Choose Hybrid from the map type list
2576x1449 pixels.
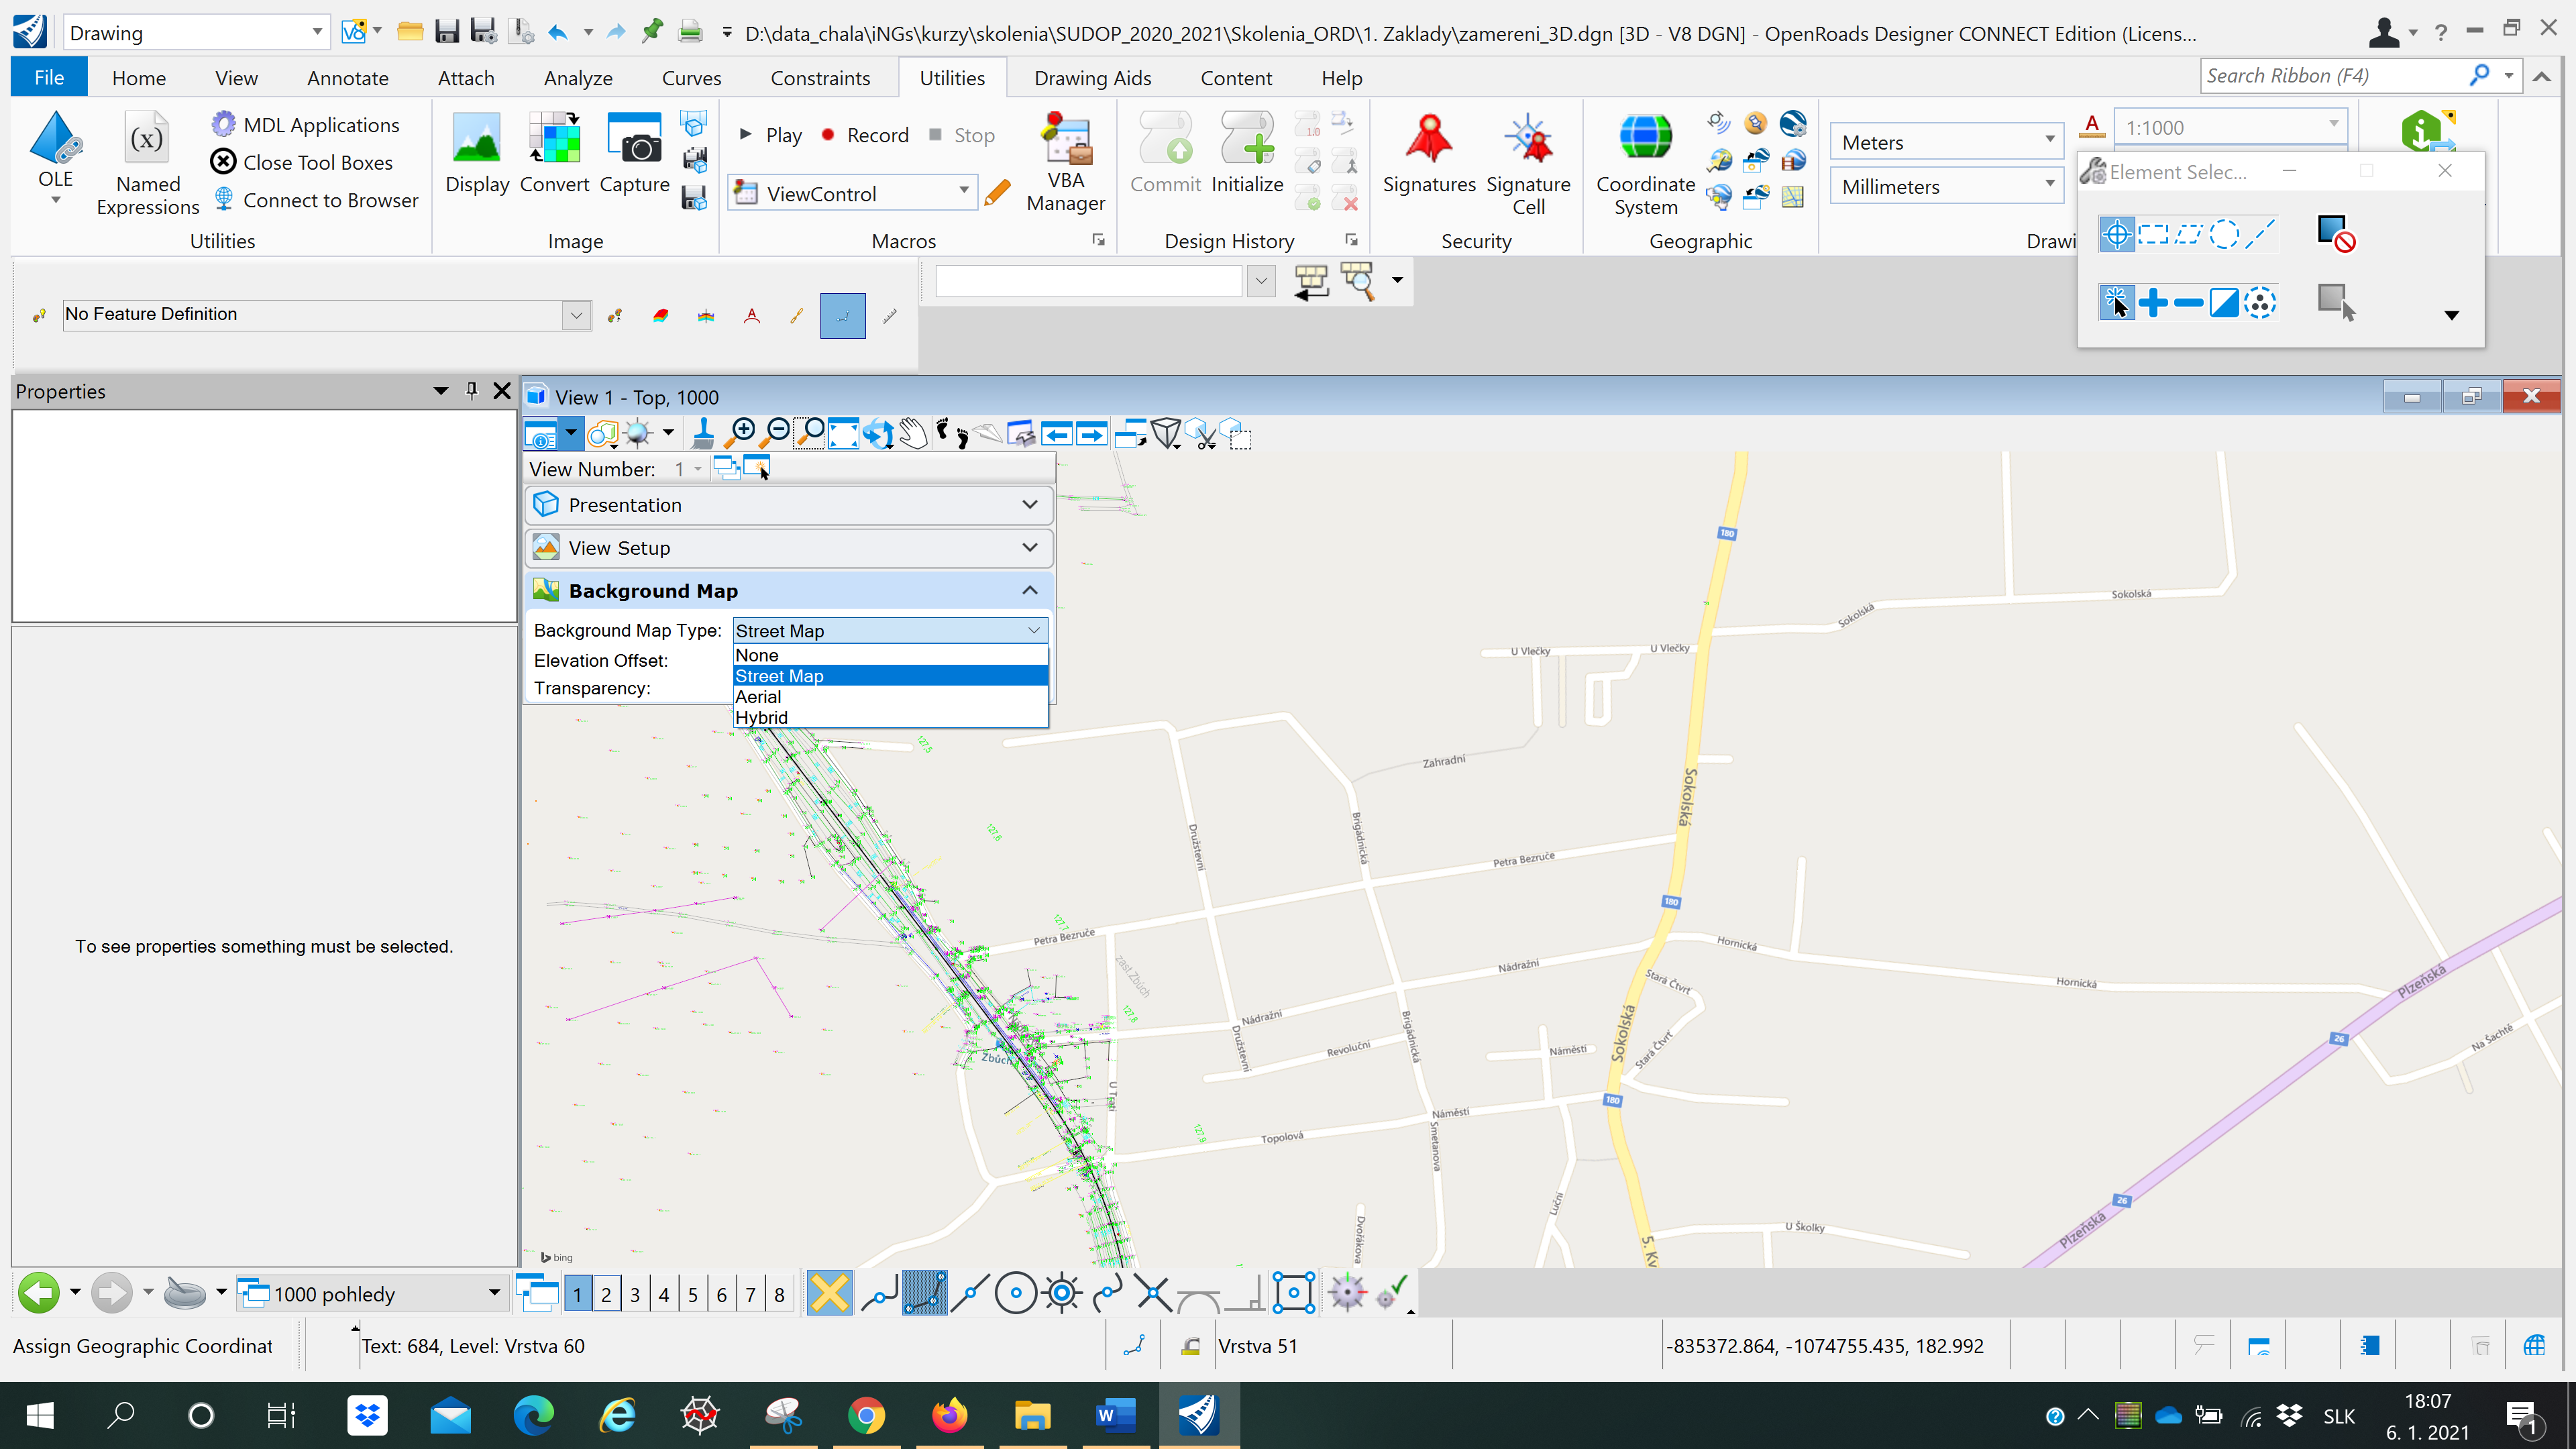tap(890, 717)
